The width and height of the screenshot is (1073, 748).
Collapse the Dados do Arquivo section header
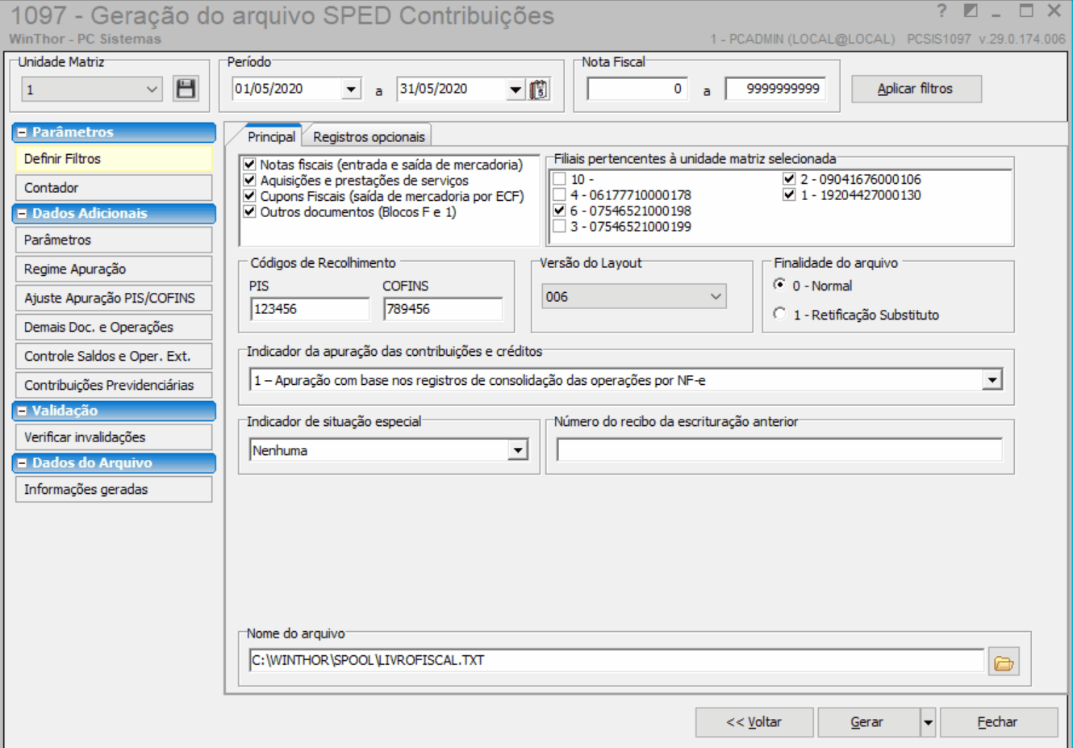114,463
